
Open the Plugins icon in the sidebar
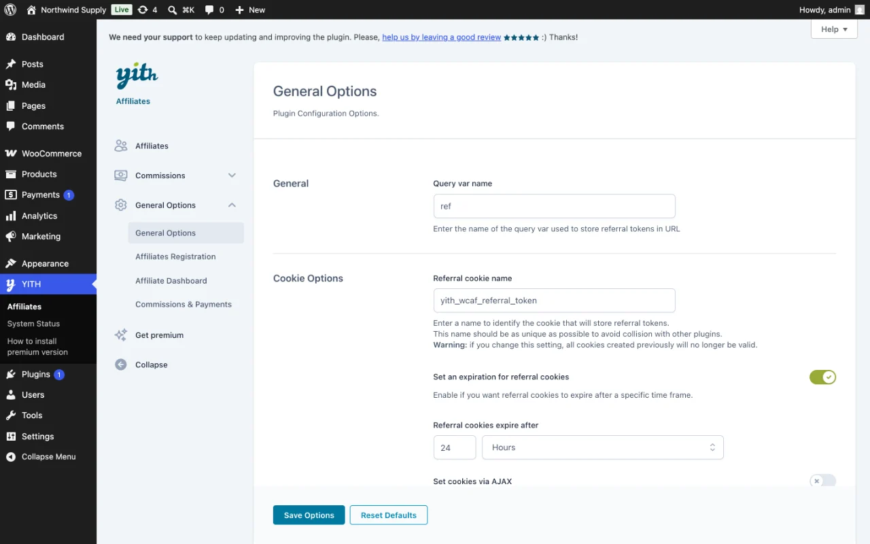[x=11, y=374]
